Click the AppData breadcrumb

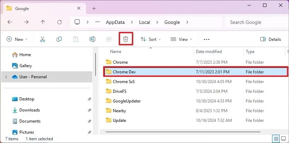click(x=115, y=22)
